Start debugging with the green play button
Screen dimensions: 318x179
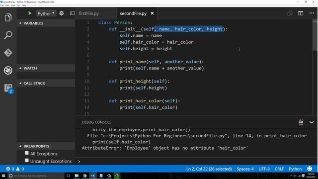click(x=30, y=13)
